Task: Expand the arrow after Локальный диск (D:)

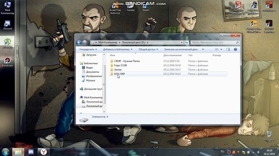Action: [x=147, y=42]
